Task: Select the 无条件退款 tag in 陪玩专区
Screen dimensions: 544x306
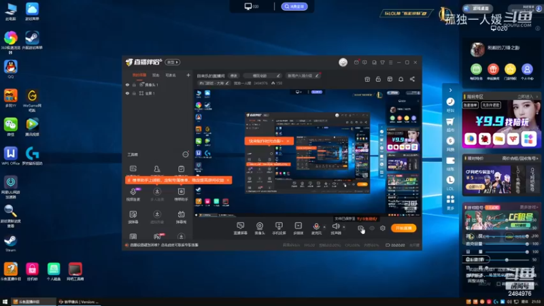Action: pyautogui.click(x=490, y=105)
